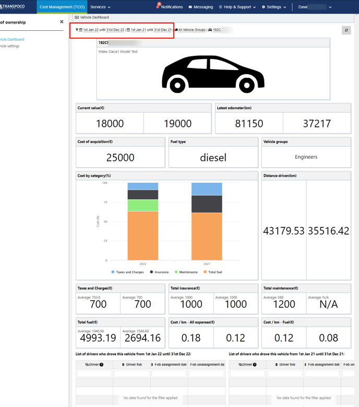The height and width of the screenshot is (407, 359).
Task: Sort the 2022 drivers list by Fob assignment date
Action: tap(152, 365)
